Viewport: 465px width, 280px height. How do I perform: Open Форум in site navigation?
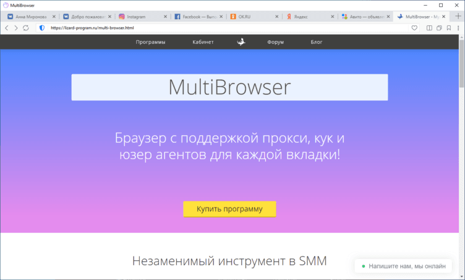[x=276, y=42]
